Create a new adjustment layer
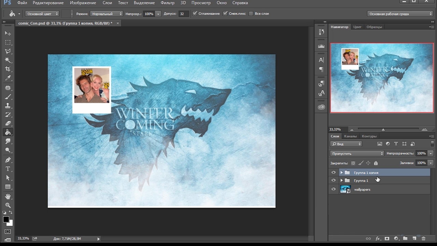This screenshot has width=437, height=246. point(396,238)
